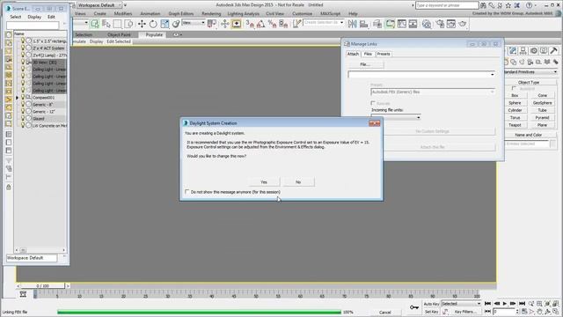Screen dimensions: 563x317
Task: Toggle light bulb visibility for Compass001 row
Action: pos(23,98)
